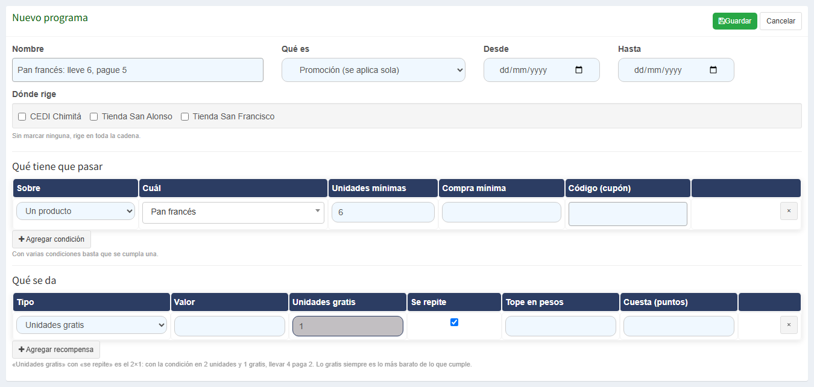The image size is (814, 387).
Task: Click the Desde date field
Action: click(541, 70)
